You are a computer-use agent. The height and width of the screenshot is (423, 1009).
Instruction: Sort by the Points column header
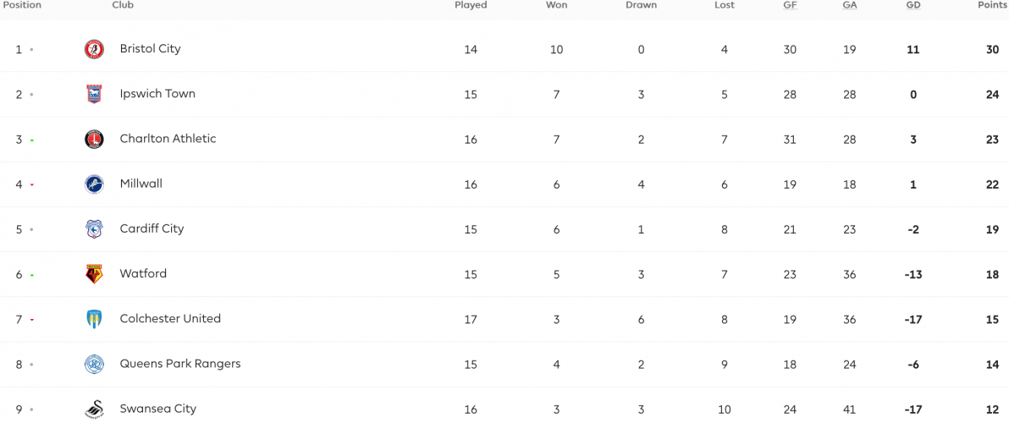point(991,5)
